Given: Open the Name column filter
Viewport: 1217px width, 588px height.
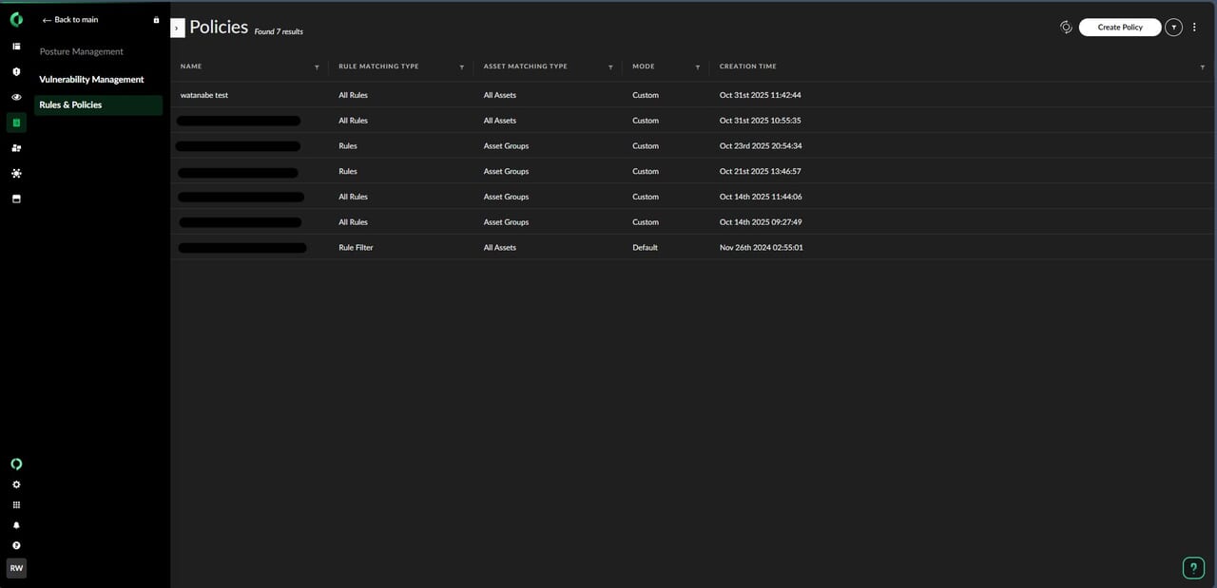Looking at the screenshot, I should point(317,67).
